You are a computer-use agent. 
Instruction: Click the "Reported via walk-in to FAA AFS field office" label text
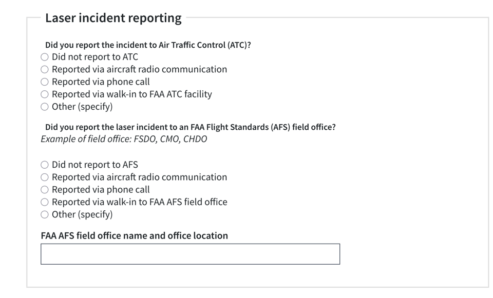(139, 202)
